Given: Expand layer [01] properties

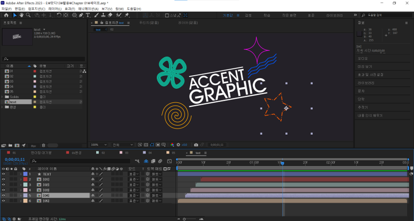Looking at the screenshot, I should point(21,179).
